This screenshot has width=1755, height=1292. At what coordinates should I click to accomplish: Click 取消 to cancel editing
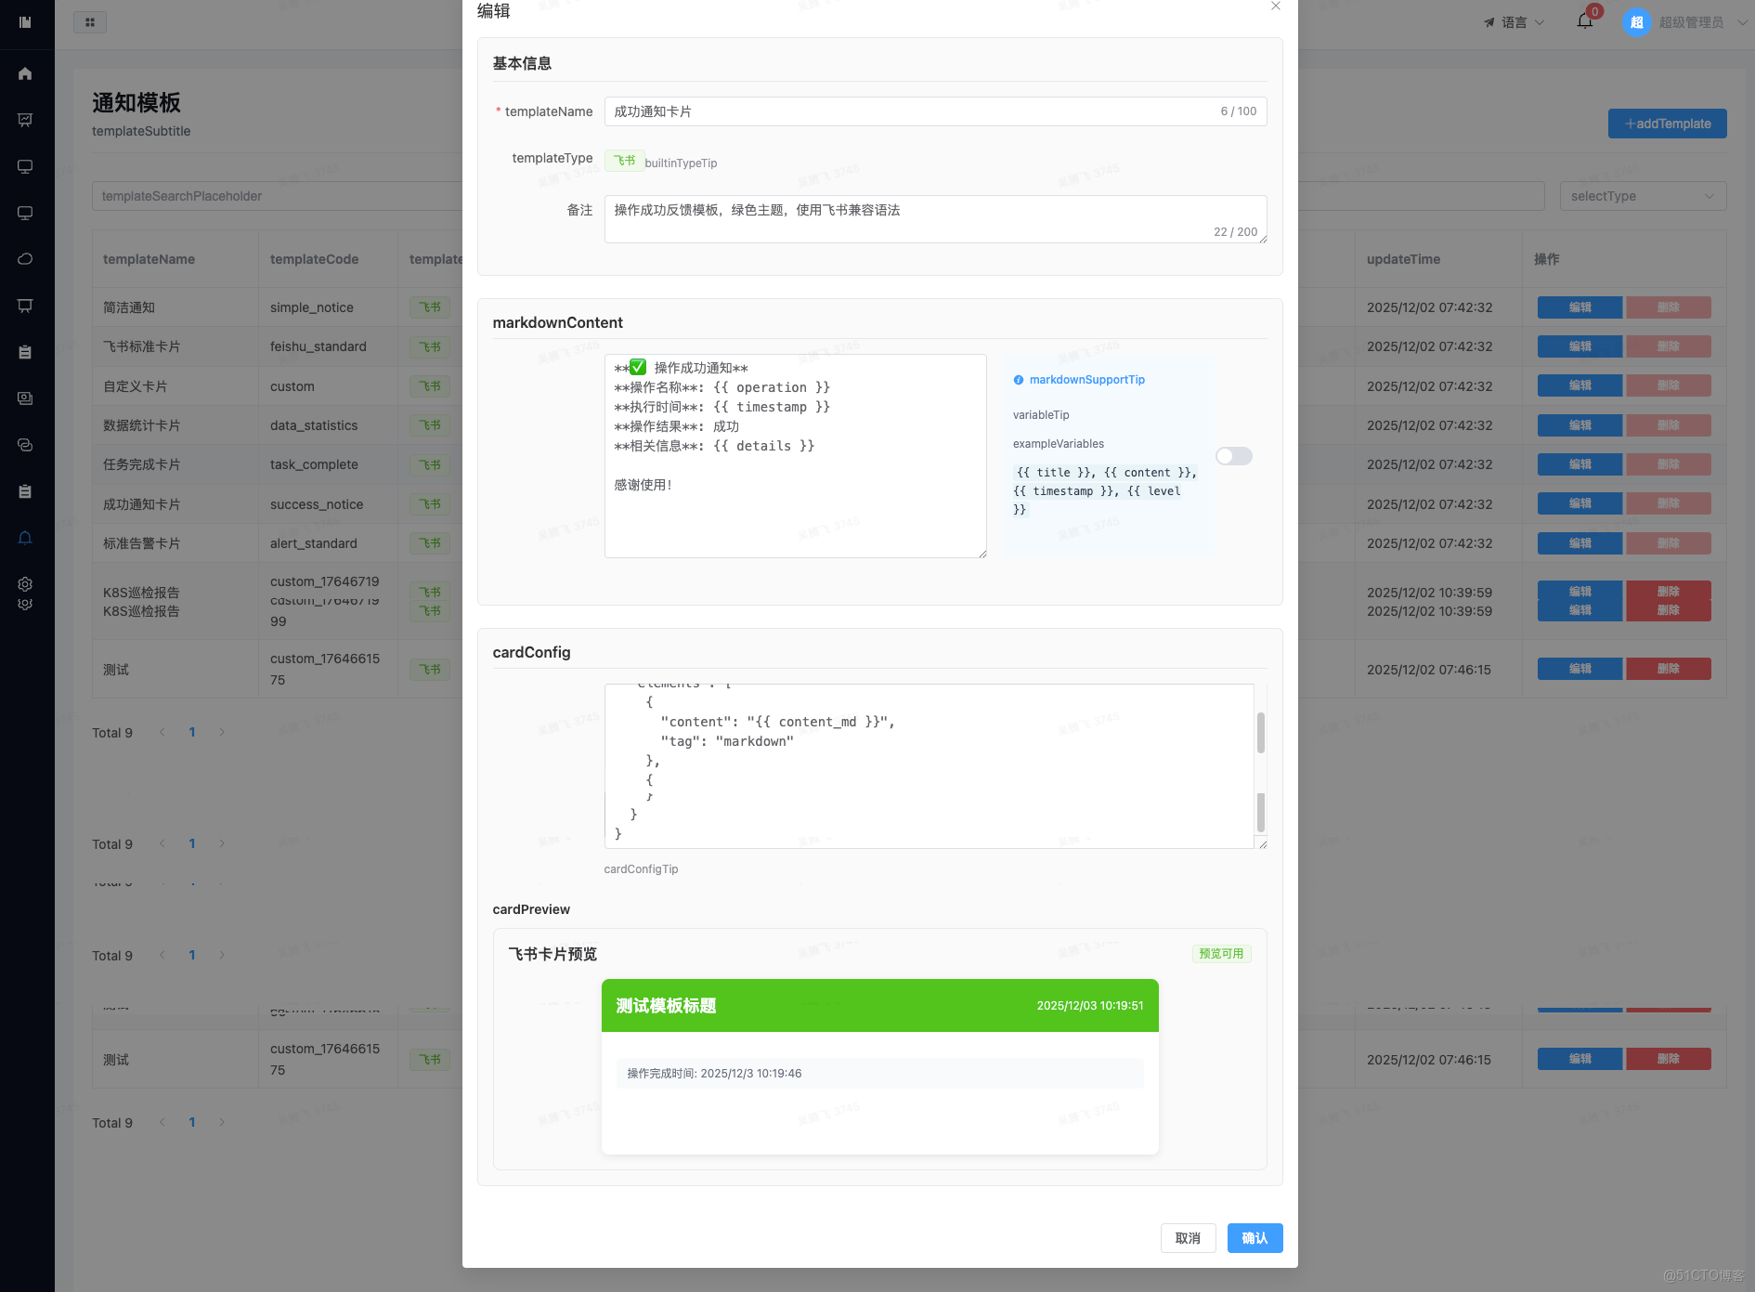[x=1188, y=1238]
